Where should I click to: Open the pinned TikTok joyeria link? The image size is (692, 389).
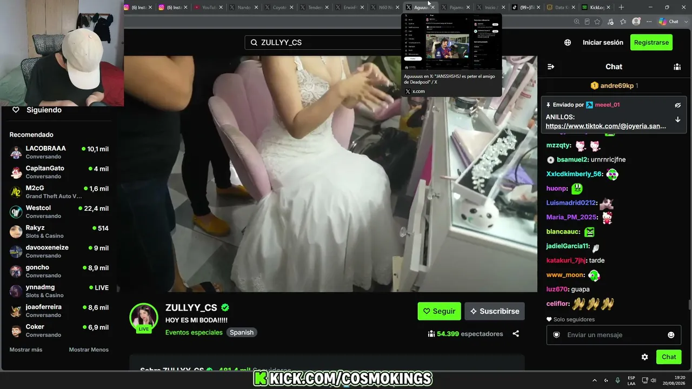click(x=605, y=126)
